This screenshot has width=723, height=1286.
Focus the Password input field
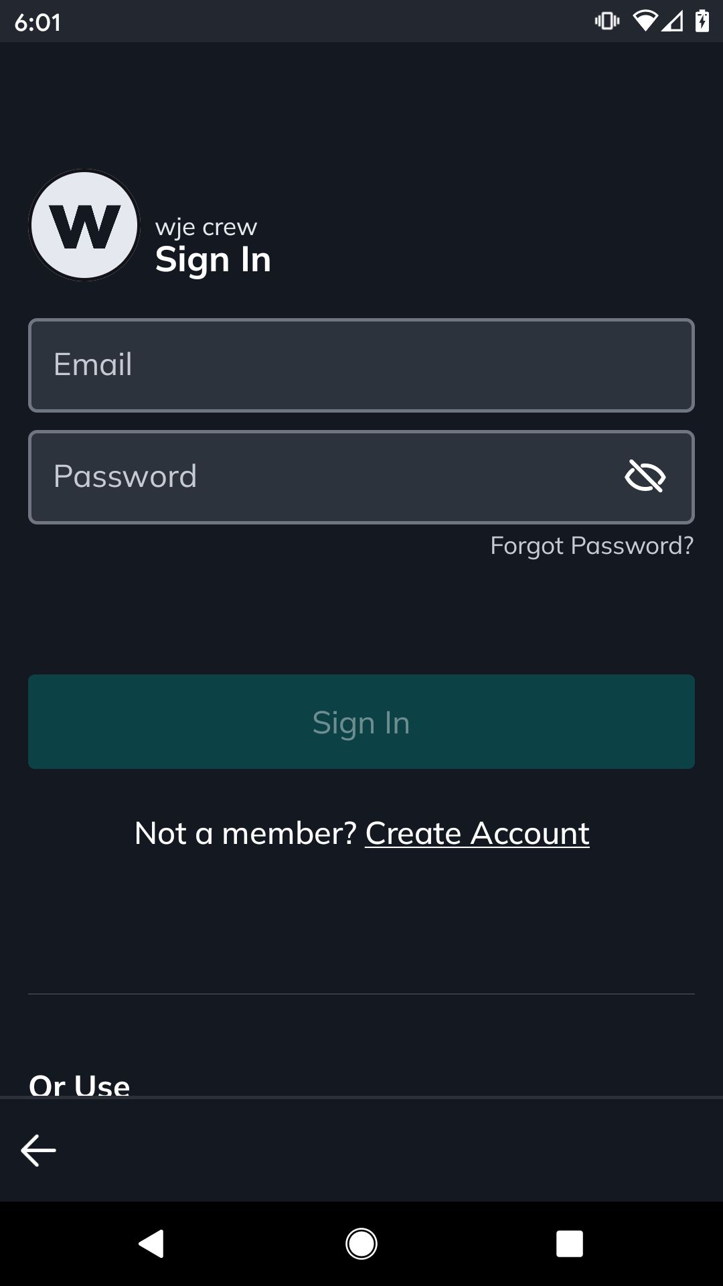click(x=321, y=477)
